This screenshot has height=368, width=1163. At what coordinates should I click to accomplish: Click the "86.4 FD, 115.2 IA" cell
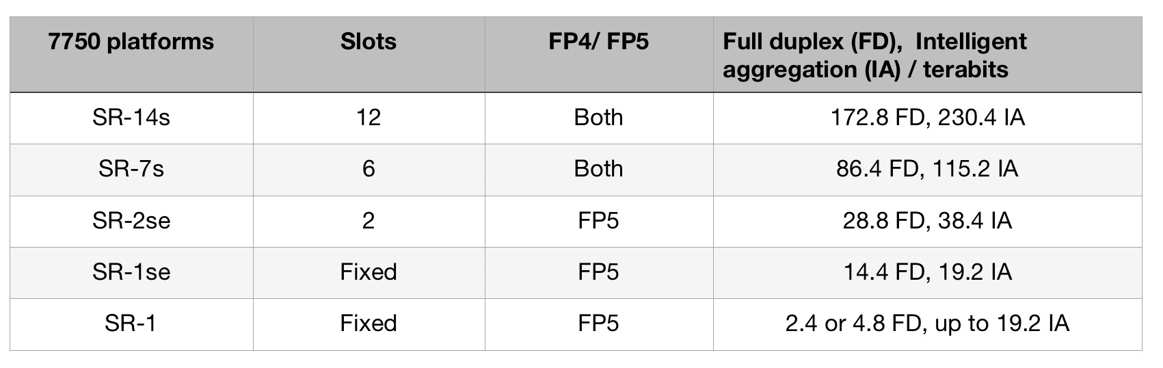pyautogui.click(x=927, y=169)
